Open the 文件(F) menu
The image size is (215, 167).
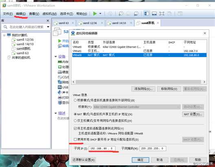(x=8, y=14)
